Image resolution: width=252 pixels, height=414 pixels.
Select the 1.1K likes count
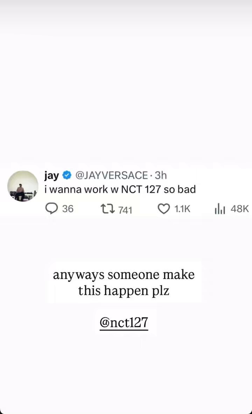(182, 209)
